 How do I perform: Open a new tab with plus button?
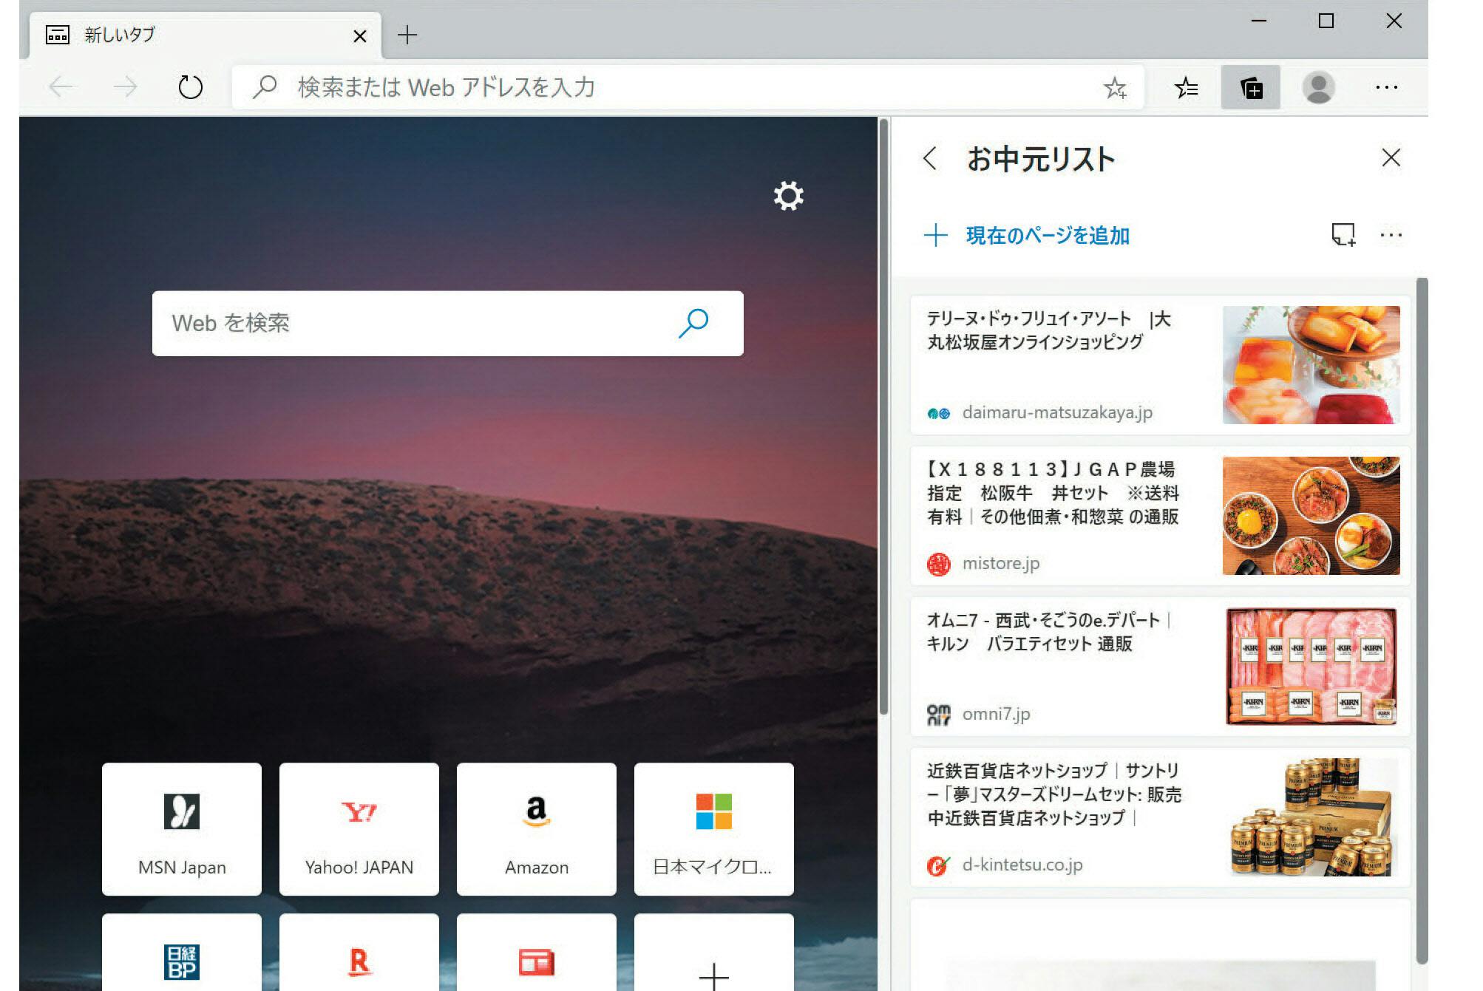[407, 35]
